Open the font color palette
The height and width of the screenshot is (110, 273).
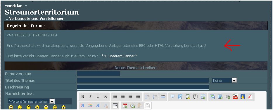(x=90, y=106)
